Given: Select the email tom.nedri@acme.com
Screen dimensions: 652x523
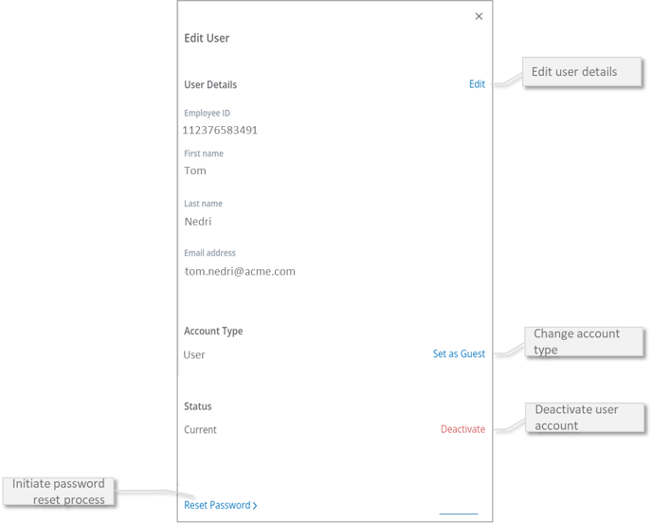Looking at the screenshot, I should pyautogui.click(x=240, y=271).
